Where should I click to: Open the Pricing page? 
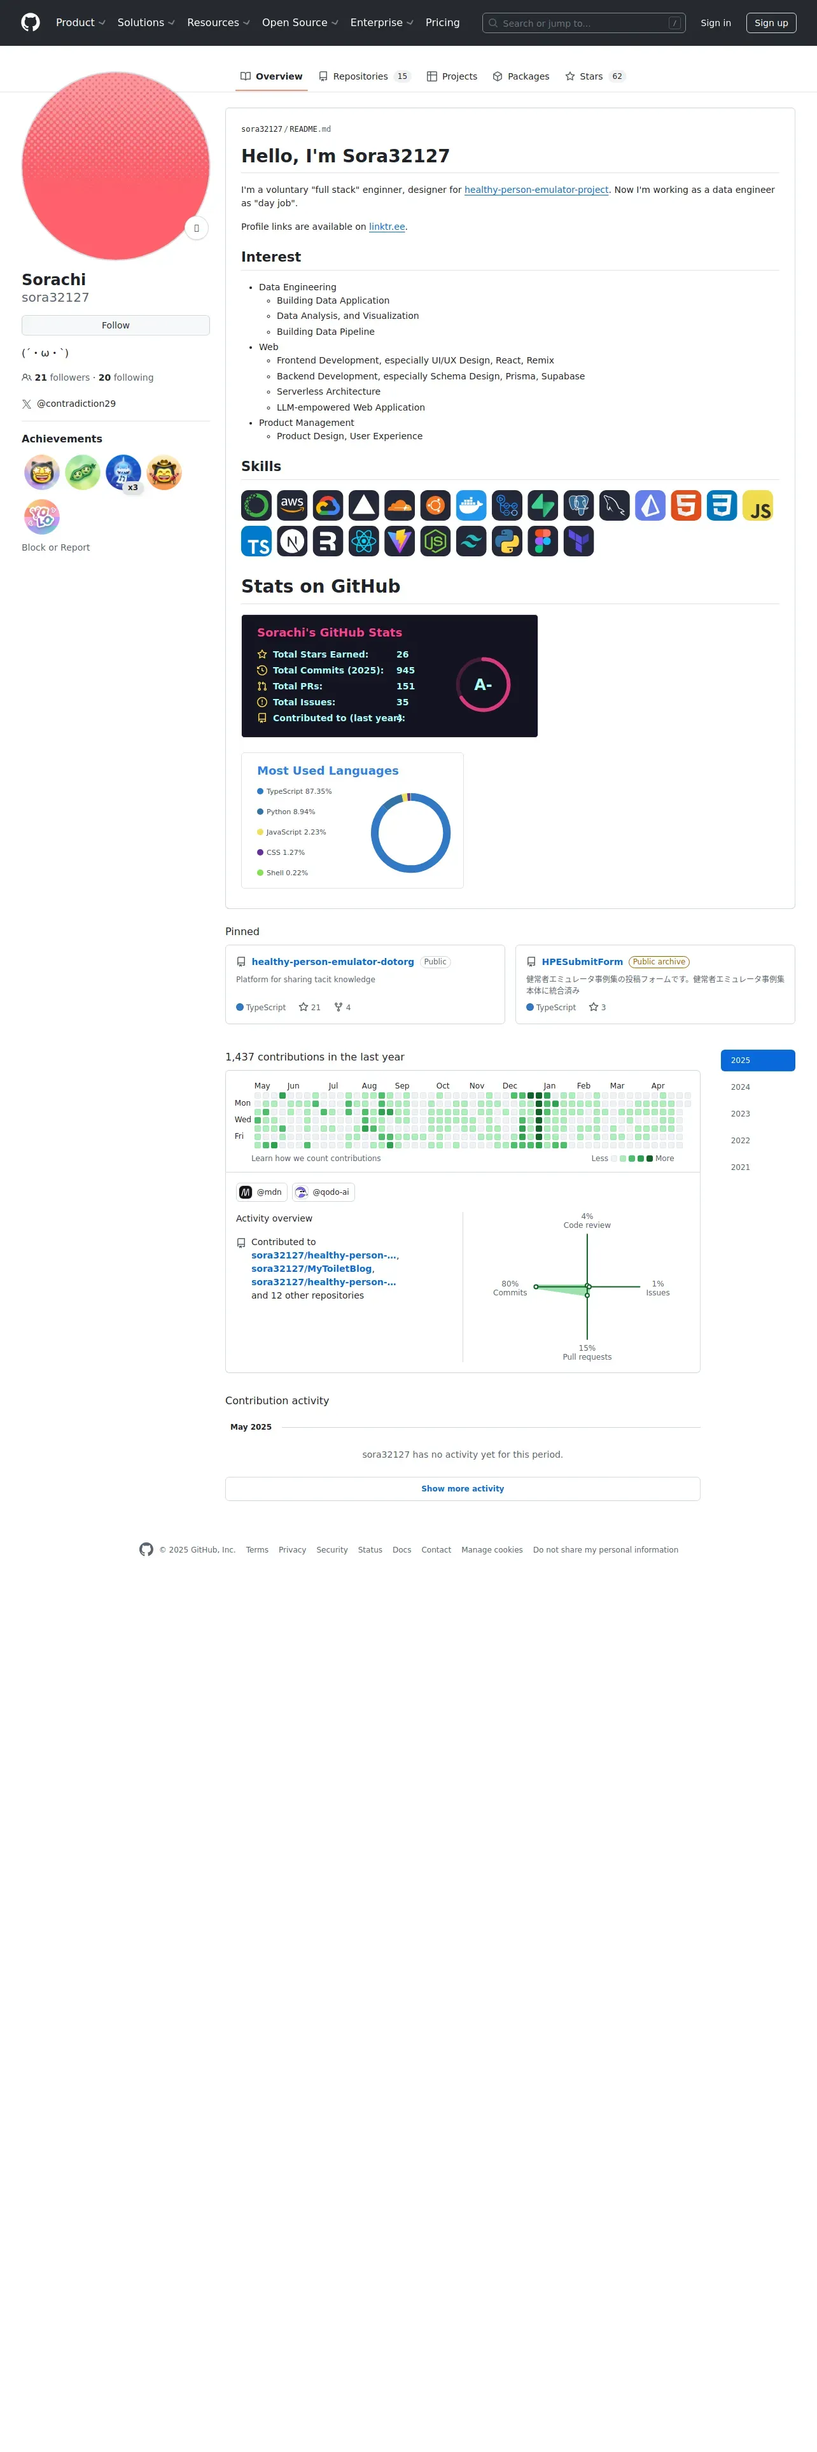(442, 23)
